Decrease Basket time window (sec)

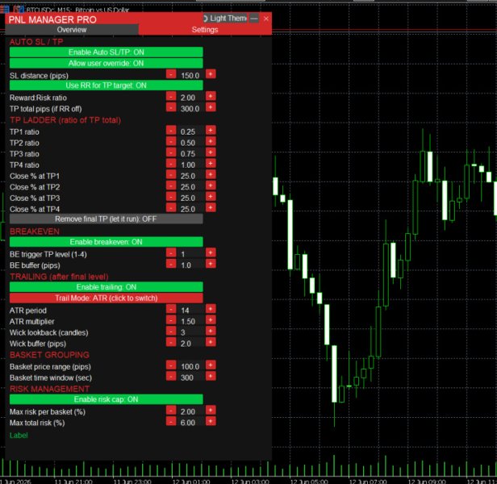point(171,376)
